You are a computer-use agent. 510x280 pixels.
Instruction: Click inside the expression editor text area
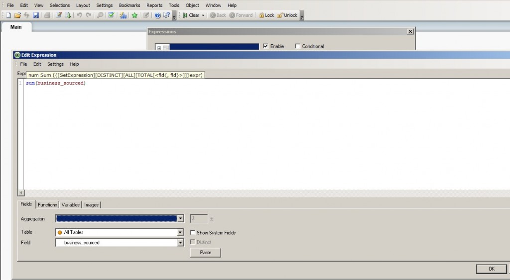[249, 134]
